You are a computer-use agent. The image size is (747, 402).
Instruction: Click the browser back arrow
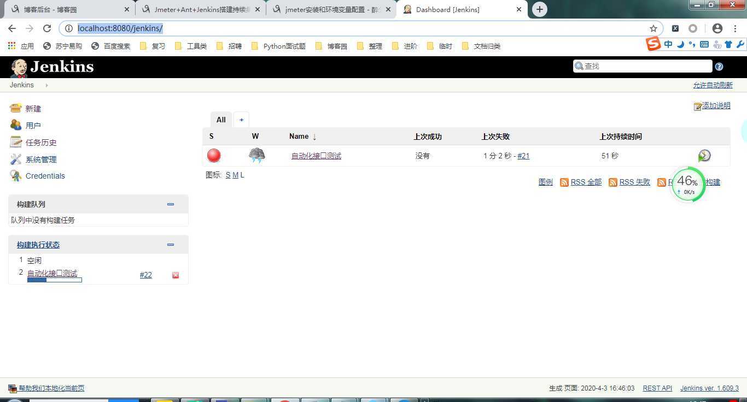12,28
